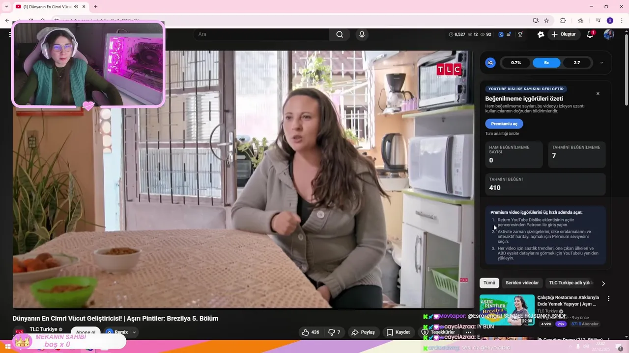This screenshot has height=353, width=629.
Task: Share the video with Paylaş
Action: pos(363,332)
